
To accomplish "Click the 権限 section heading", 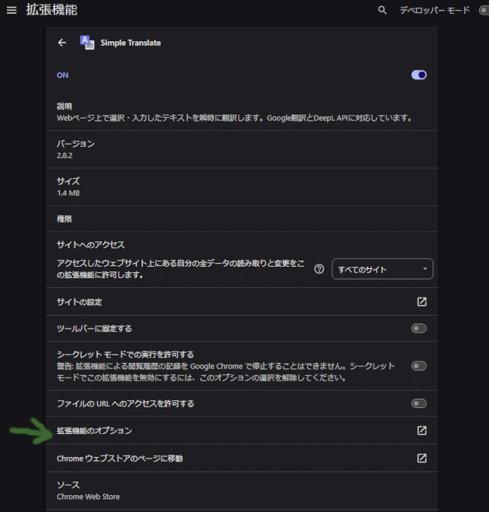I will [64, 219].
